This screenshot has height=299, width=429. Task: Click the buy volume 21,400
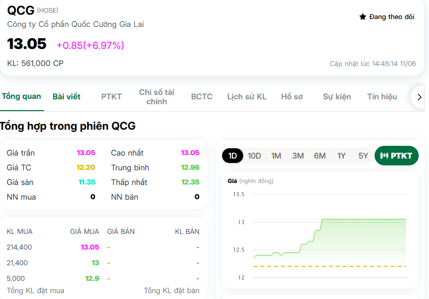click(17, 263)
